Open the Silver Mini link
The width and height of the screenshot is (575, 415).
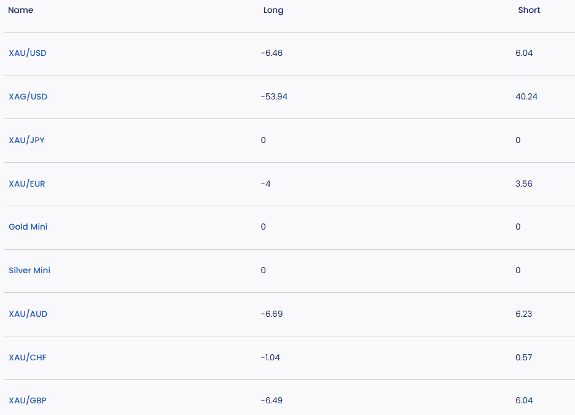[x=29, y=271]
